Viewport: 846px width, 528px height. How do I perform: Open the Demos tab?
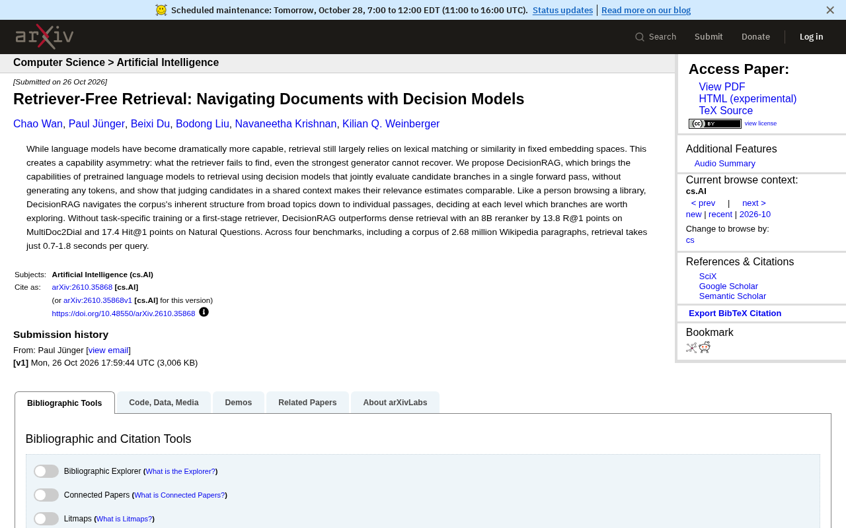point(239,403)
